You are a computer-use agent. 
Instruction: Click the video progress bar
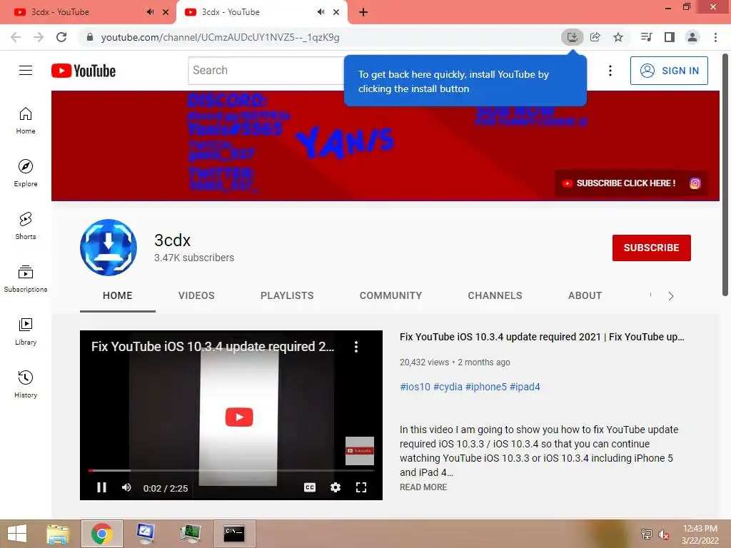click(x=231, y=471)
